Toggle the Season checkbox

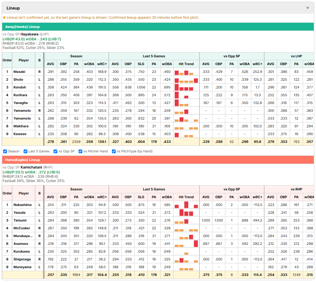(5, 151)
